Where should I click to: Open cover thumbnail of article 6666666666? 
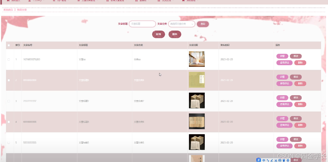(x=197, y=121)
